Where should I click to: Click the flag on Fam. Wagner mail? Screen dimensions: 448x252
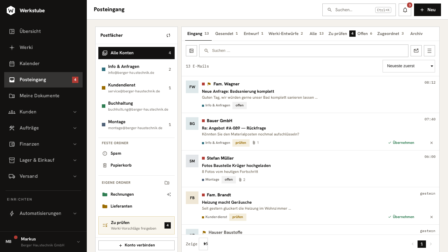click(x=209, y=84)
